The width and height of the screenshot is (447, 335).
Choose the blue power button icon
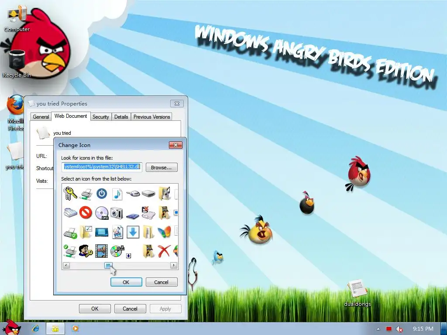pyautogui.click(x=101, y=194)
